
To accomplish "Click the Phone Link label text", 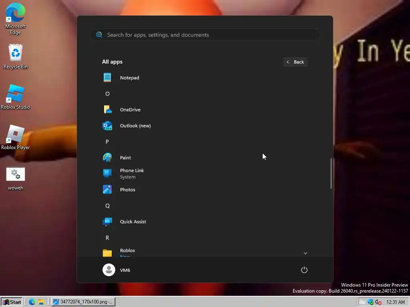I will tap(132, 170).
